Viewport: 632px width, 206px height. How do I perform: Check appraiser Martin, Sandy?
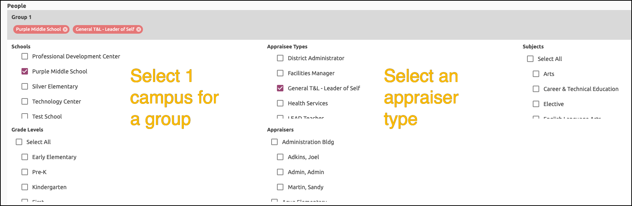280,187
